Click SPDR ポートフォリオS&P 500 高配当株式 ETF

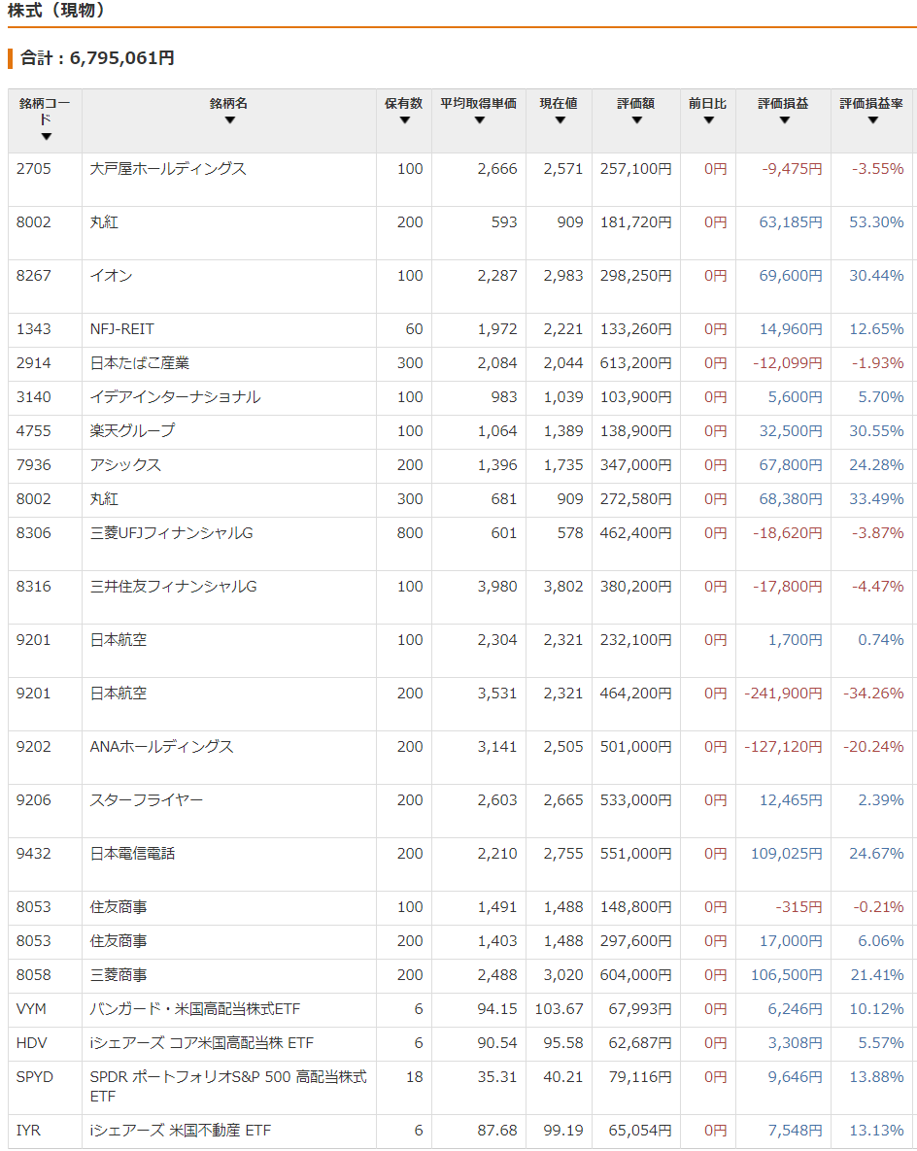[228, 1086]
